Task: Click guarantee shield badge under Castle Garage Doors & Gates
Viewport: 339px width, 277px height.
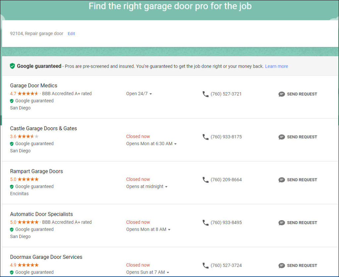Action: point(12,144)
